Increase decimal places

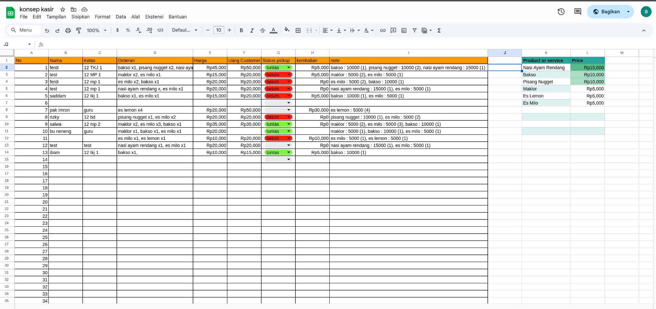149,30
